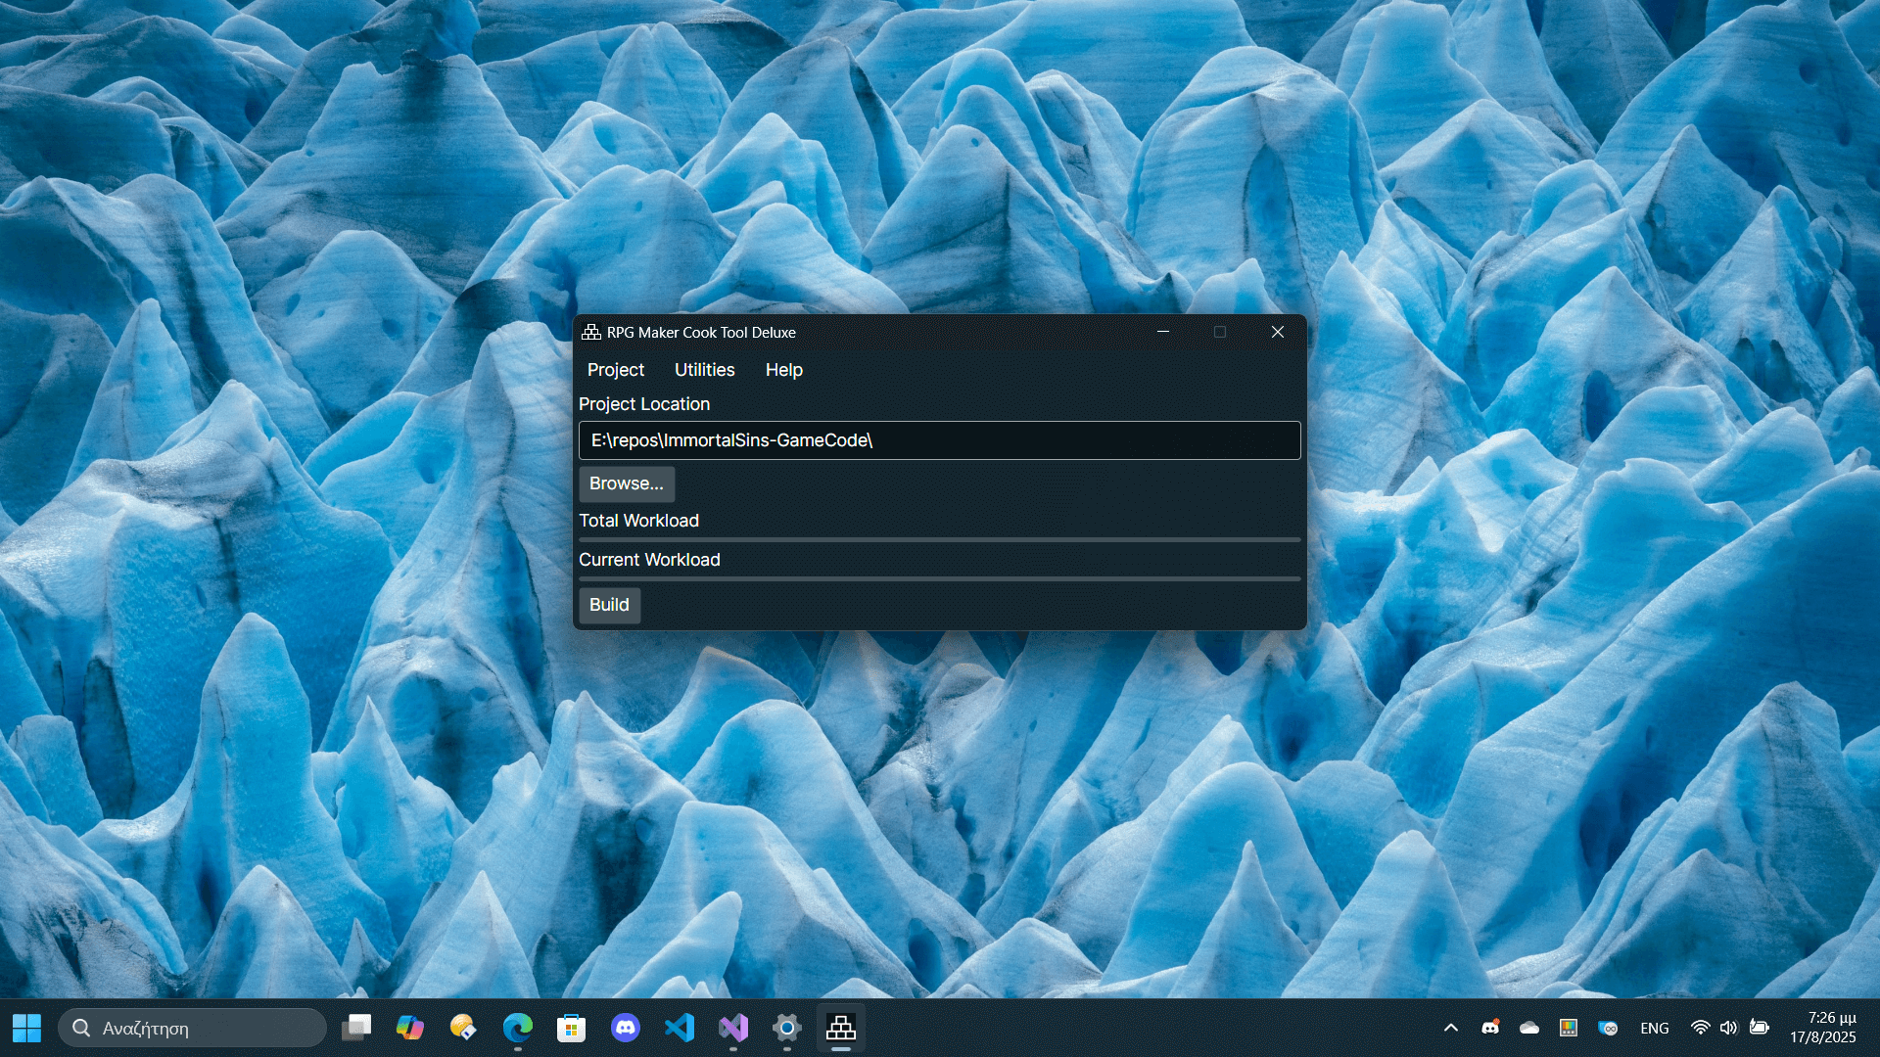Open the purple Visual Studio taskbar icon
This screenshot has width=1880, height=1057.
(733, 1028)
